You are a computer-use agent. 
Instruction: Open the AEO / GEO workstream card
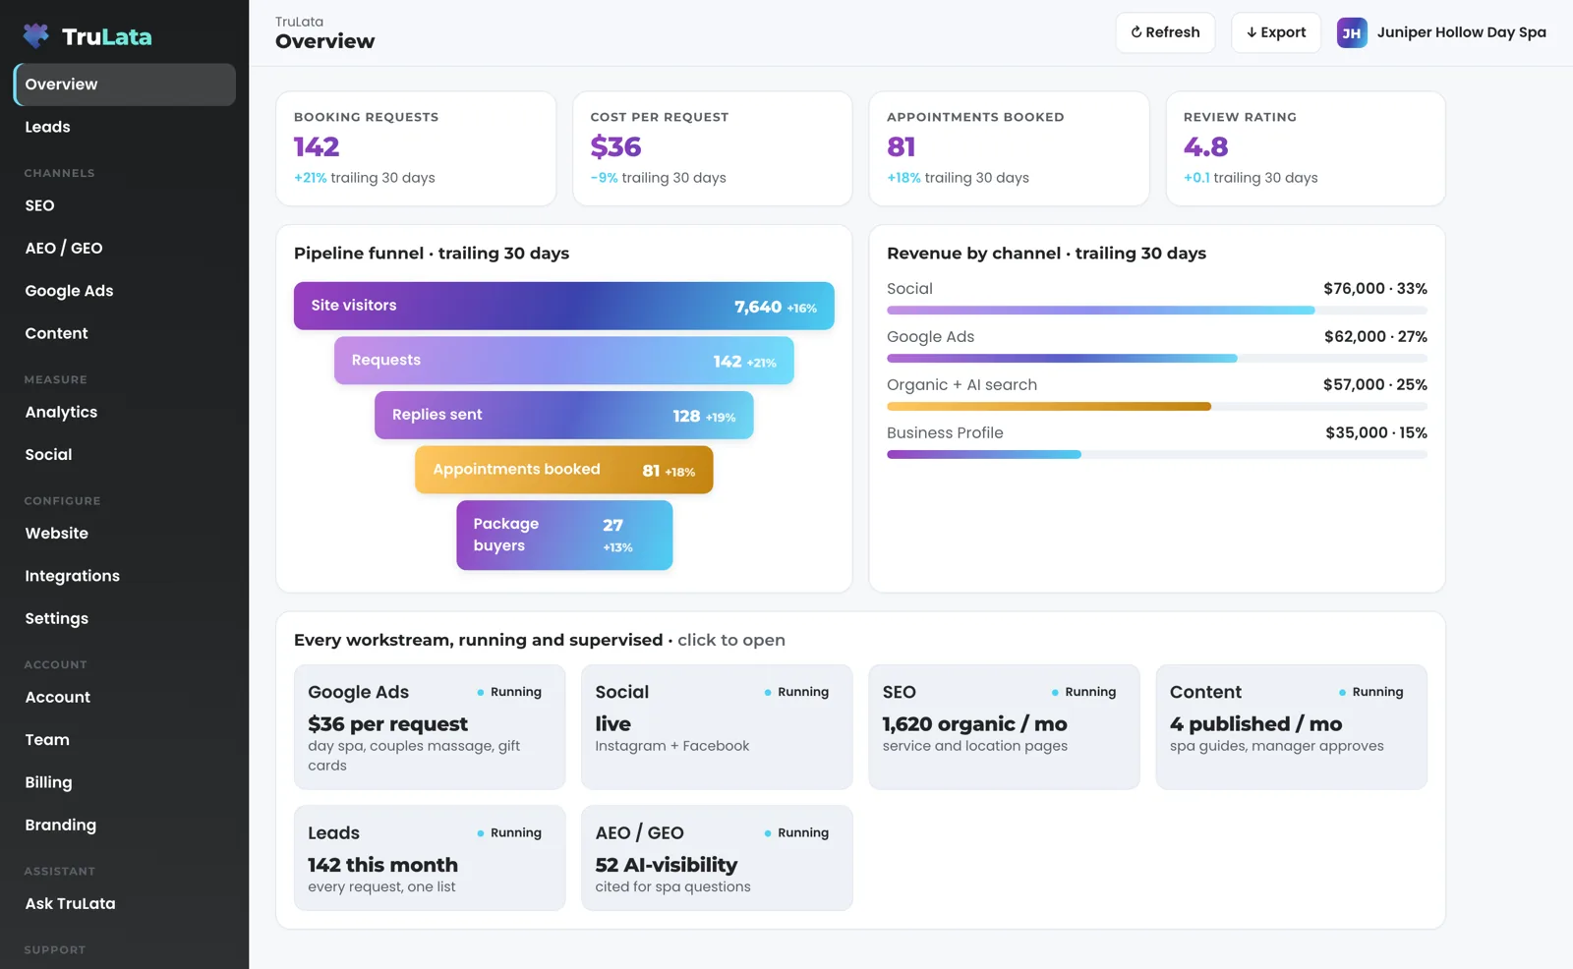coord(717,858)
